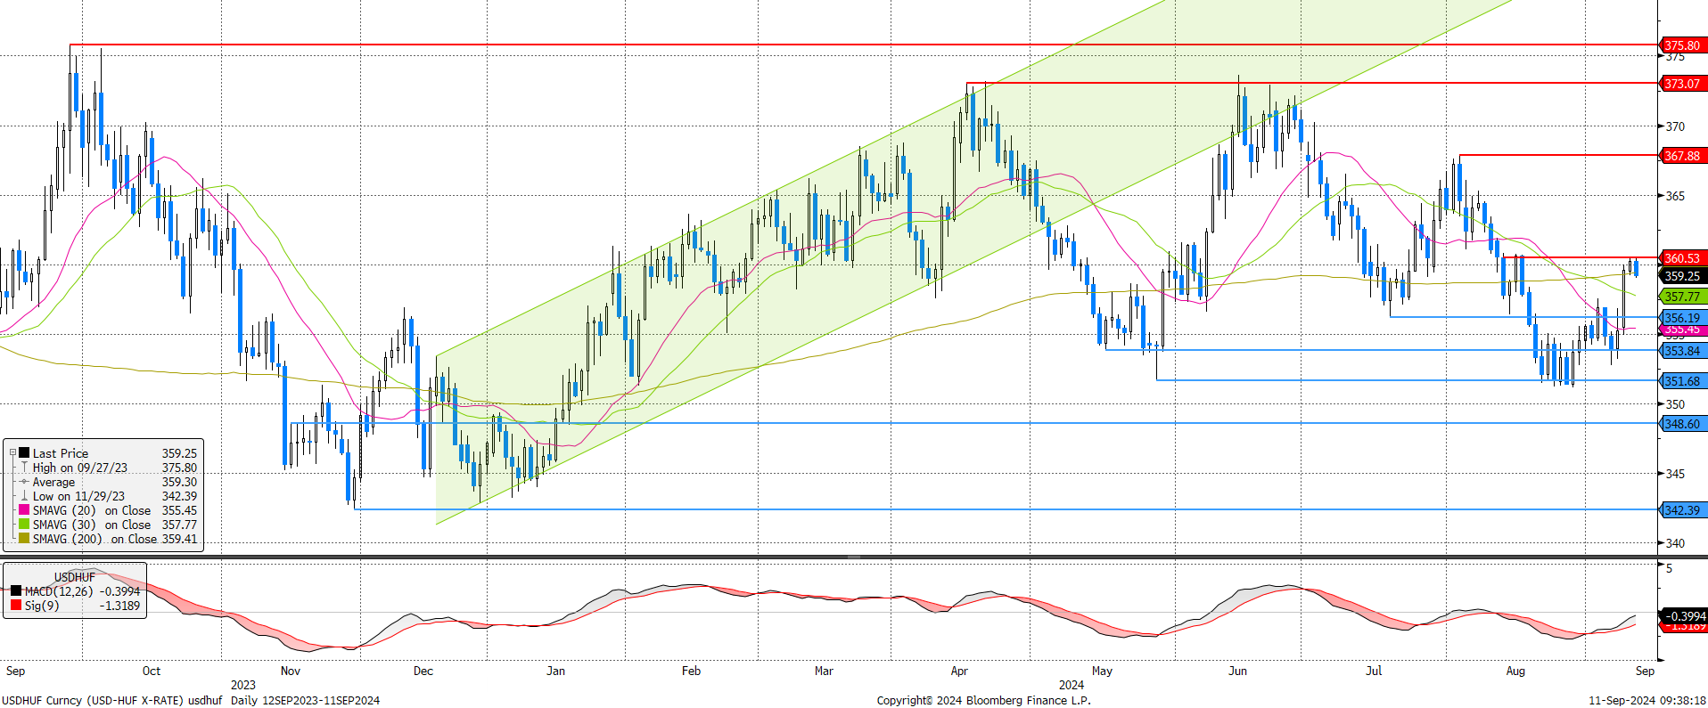Click the Low on 11/29/23 marker icon

(24, 495)
